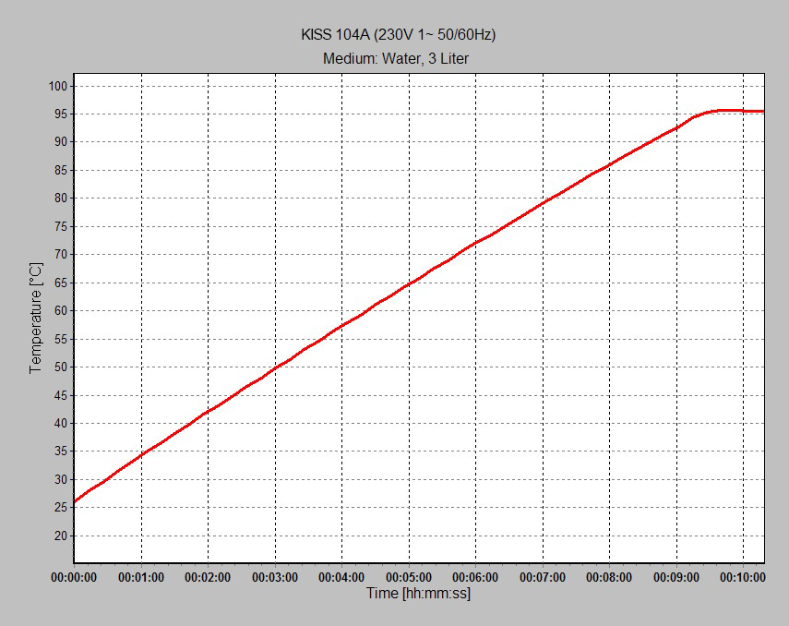Click the '00:02:00' time tick label
This screenshot has height=626, width=789.
pos(208,577)
